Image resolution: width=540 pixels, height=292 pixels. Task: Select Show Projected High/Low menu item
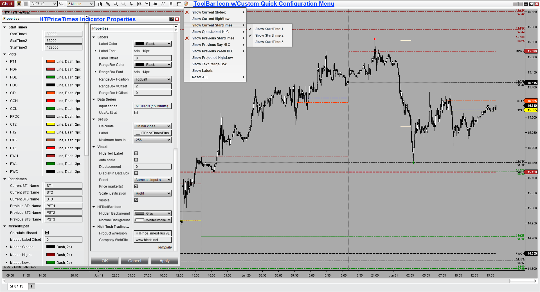pyautogui.click(x=215, y=57)
